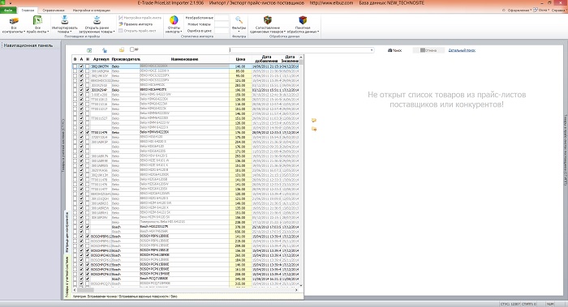Expand the Отчёты импорта dropdown
The height and width of the screenshot is (307, 568).
coord(174,30)
